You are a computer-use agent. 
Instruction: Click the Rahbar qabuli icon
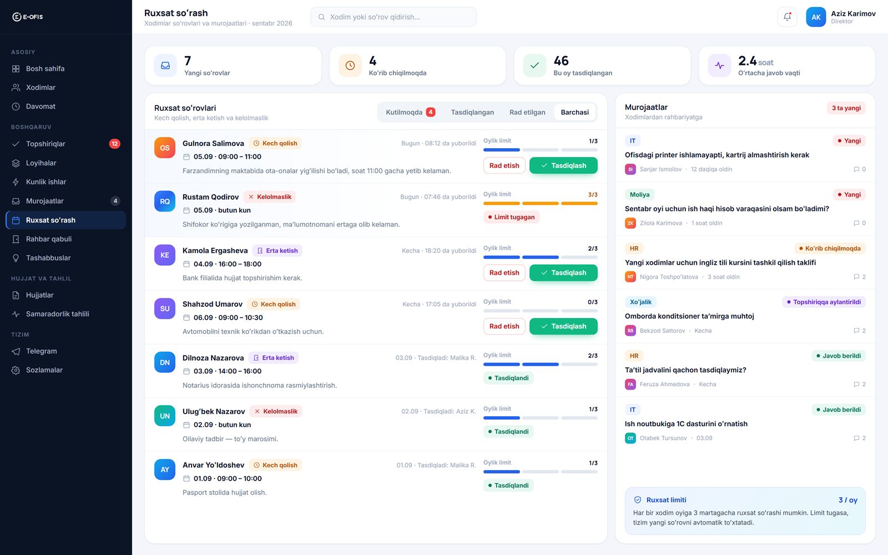pyautogui.click(x=16, y=239)
